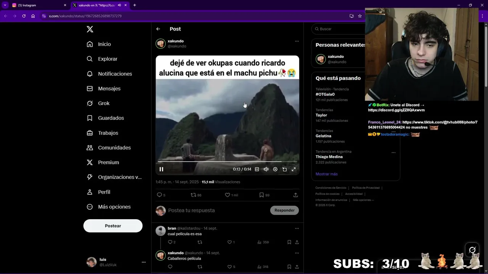Image resolution: width=488 pixels, height=274 pixels.
Task: Open Organizaciones verificadas entry
Action: pos(114,177)
